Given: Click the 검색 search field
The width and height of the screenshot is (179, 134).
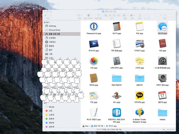Looking at the screenshot, I should 165,15.
